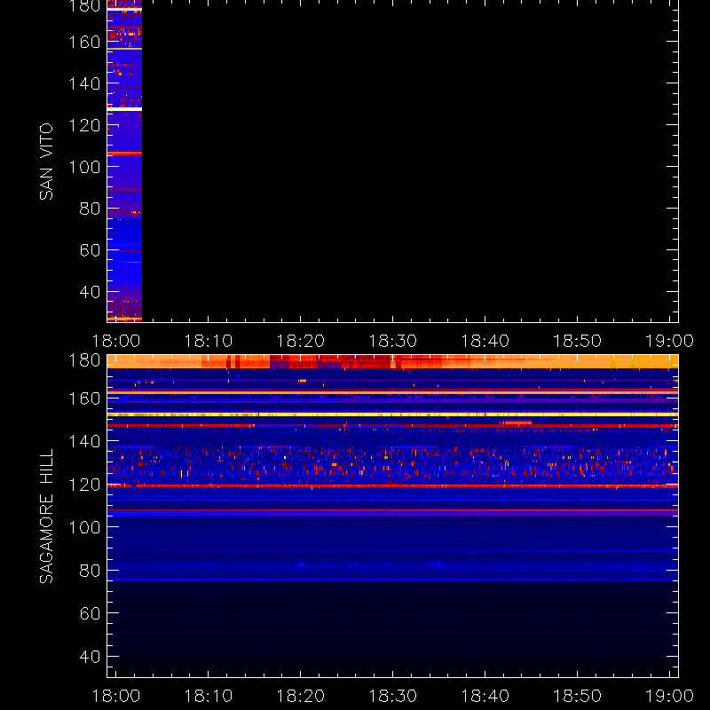Select the 40 tick label on Sagamore Hill plot

90,657
